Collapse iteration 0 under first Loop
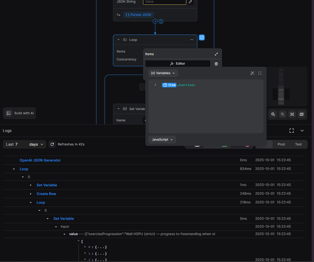 [x=23, y=177]
